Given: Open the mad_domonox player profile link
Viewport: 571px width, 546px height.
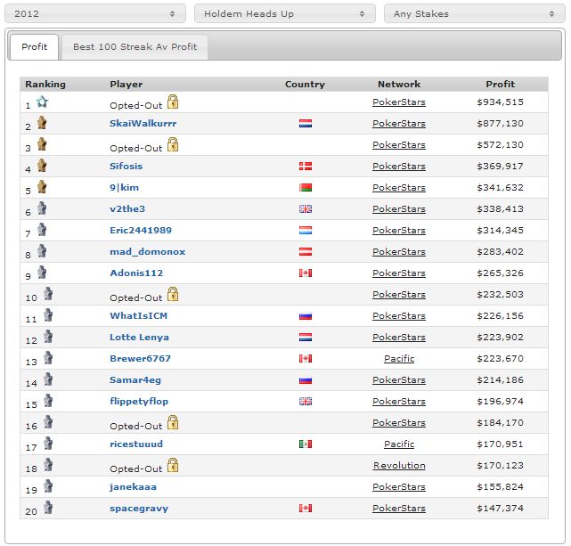Looking at the screenshot, I should pos(148,251).
